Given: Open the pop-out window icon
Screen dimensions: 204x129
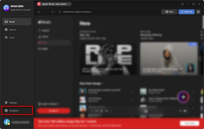Looking at the screenshot, I should 198,12.
